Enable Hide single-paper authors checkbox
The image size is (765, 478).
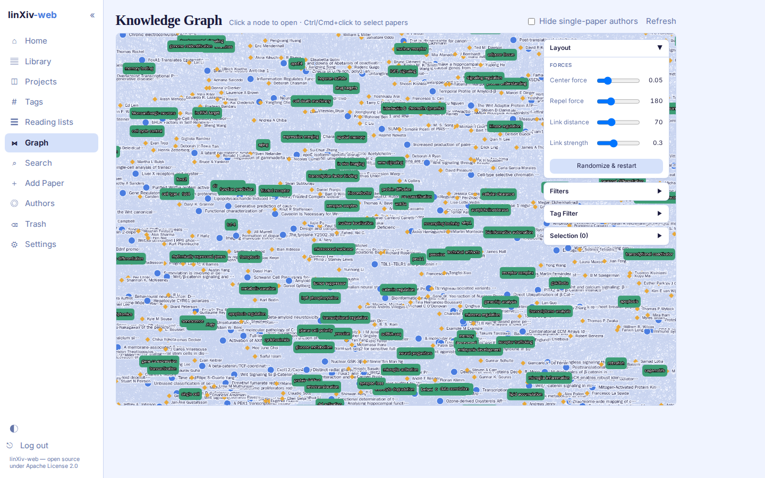[531, 21]
